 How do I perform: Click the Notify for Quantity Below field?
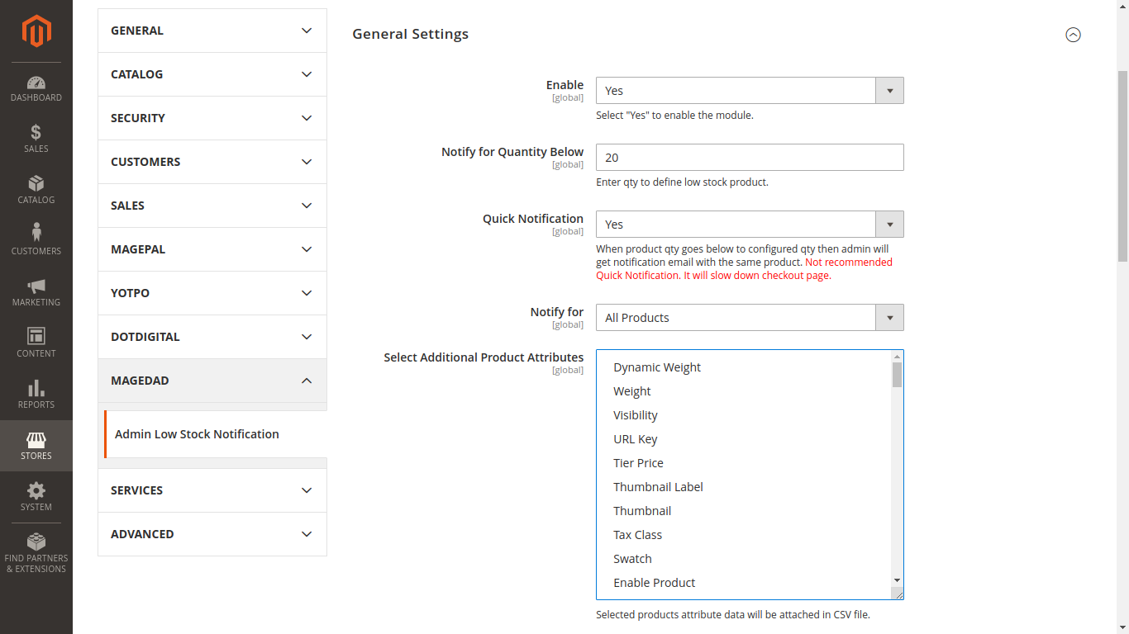tap(750, 158)
